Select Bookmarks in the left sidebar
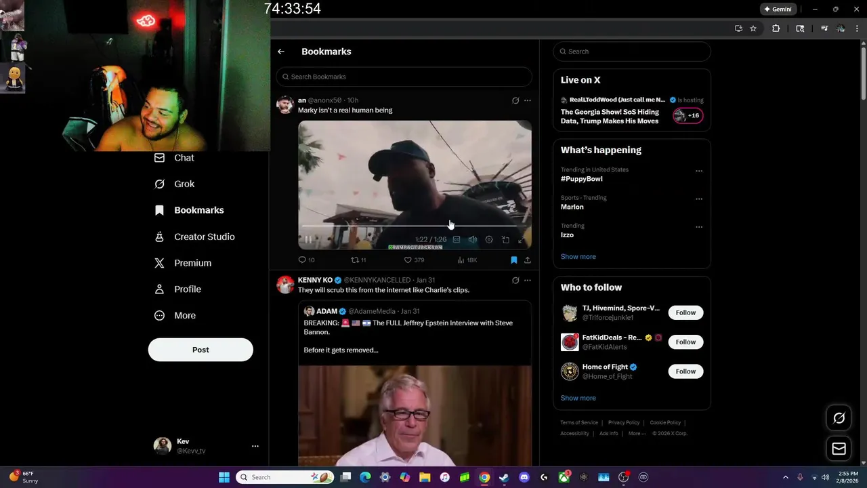This screenshot has width=867, height=488. (x=189, y=210)
